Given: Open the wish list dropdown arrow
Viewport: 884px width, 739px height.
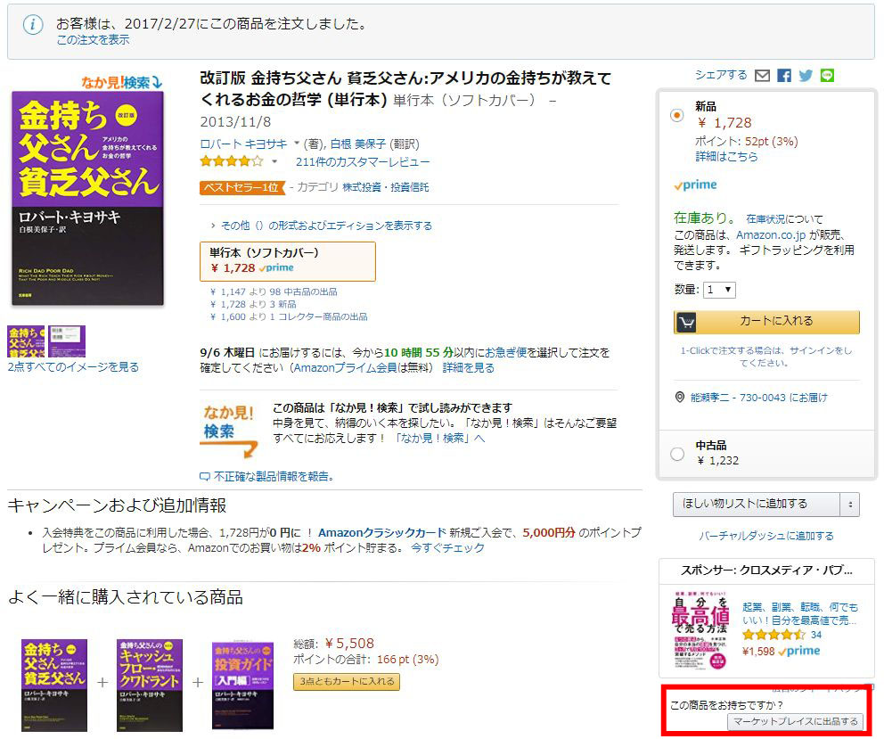Looking at the screenshot, I should [x=850, y=505].
